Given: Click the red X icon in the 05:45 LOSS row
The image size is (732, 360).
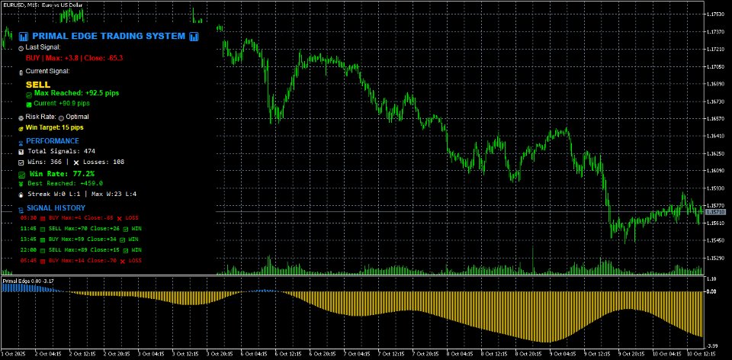Looking at the screenshot, I should point(123,262).
